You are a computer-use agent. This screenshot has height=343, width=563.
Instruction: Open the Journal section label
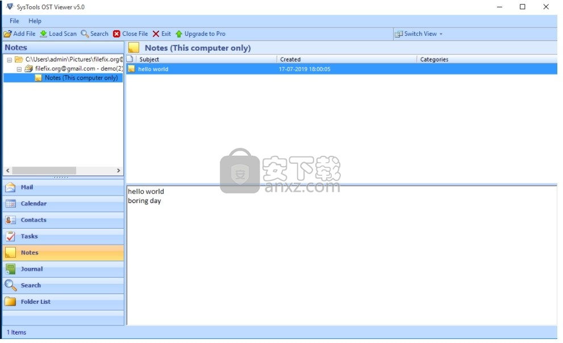click(32, 269)
